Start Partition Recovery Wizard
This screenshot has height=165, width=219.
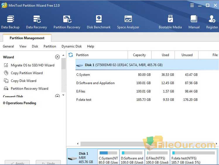click(x=30, y=89)
